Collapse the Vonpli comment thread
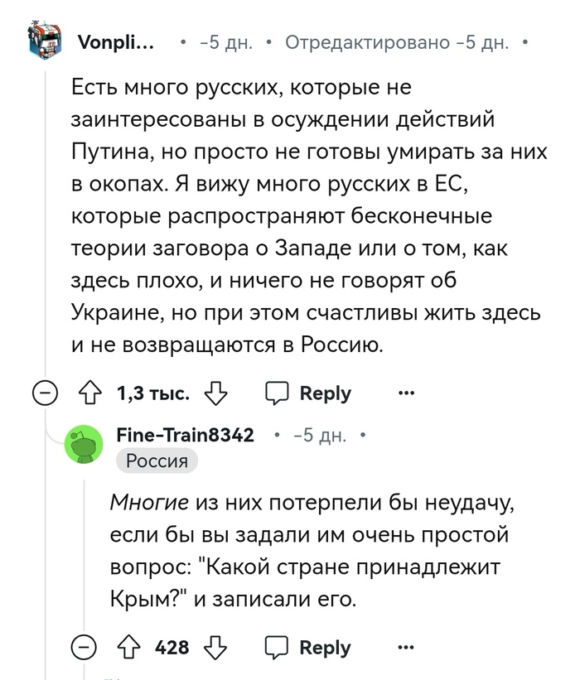 pyautogui.click(x=44, y=394)
